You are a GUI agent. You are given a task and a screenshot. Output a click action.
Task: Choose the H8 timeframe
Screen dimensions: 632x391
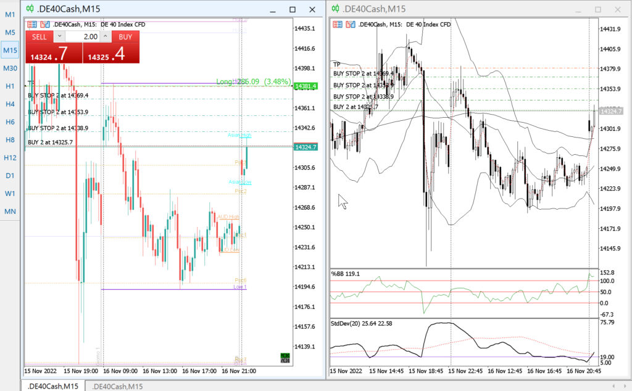pos(10,140)
